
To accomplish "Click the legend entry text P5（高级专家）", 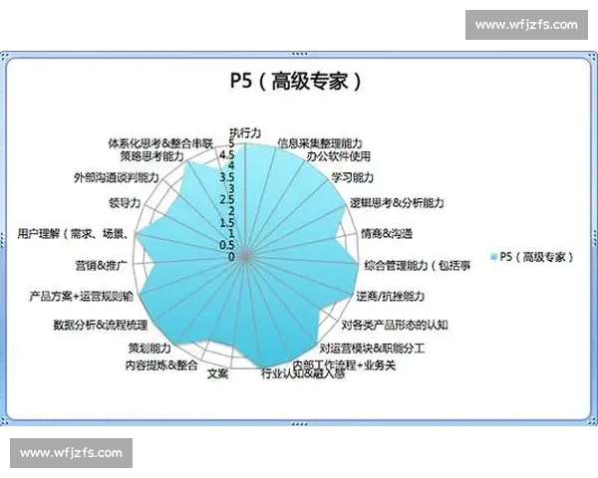I will click(x=537, y=257).
